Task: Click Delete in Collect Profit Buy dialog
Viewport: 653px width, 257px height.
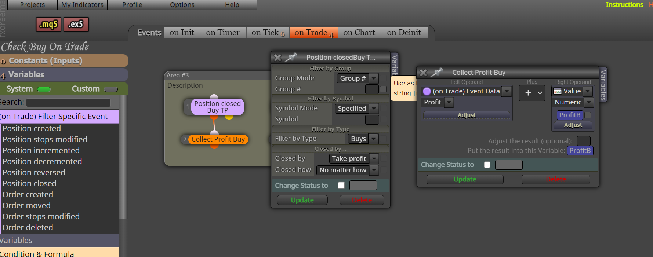Action: [x=556, y=179]
